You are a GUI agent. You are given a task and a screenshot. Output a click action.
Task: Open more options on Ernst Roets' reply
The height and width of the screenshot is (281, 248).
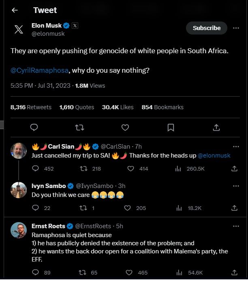point(236,226)
